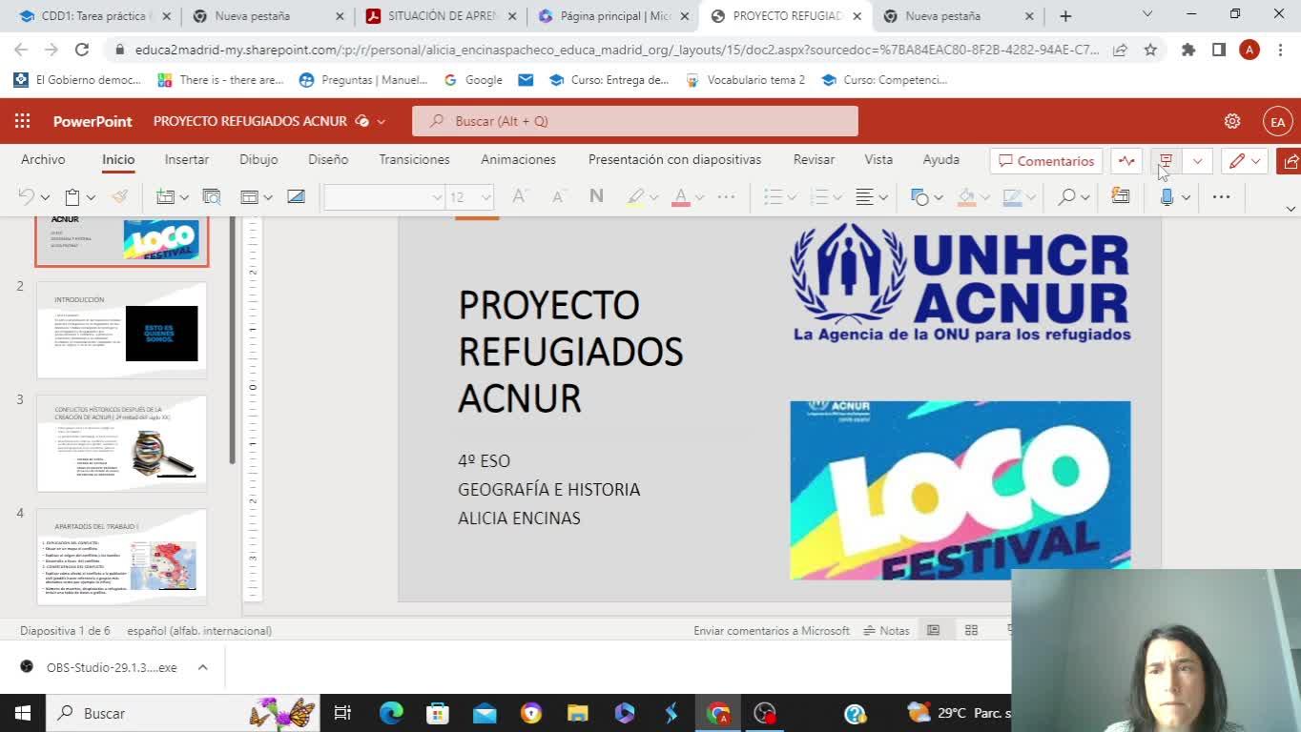The image size is (1301, 732).
Task: Switch to the Diseño tab
Action: [x=328, y=159]
